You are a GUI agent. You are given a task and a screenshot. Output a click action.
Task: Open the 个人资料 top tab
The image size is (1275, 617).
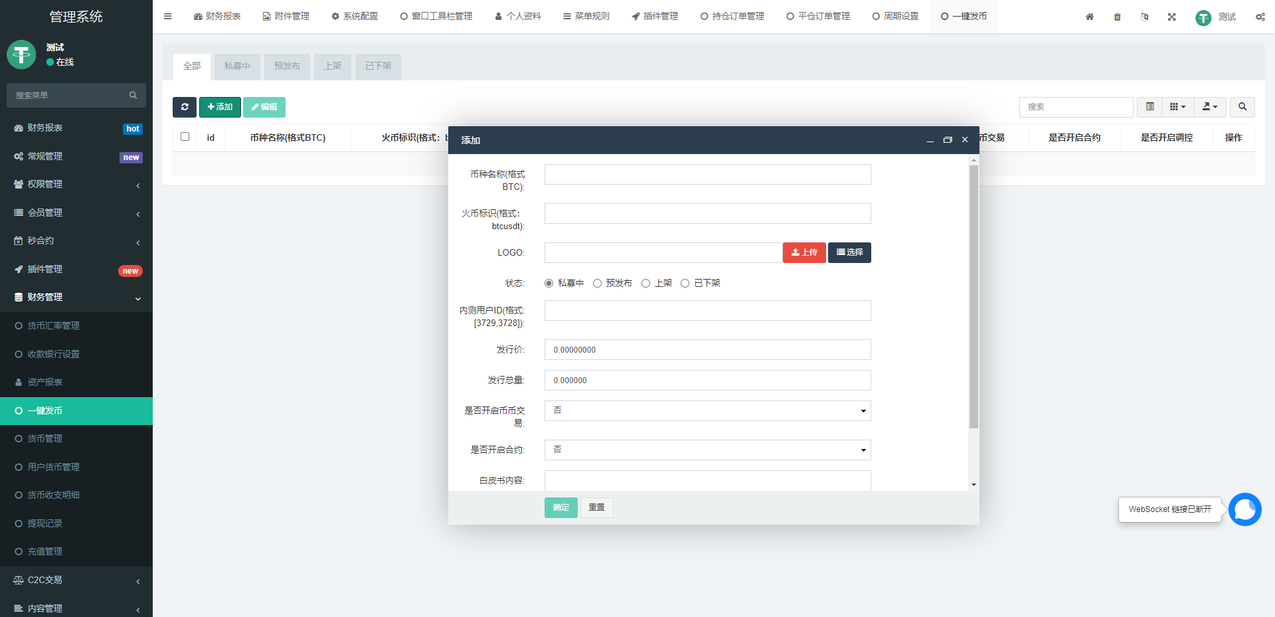518,17
